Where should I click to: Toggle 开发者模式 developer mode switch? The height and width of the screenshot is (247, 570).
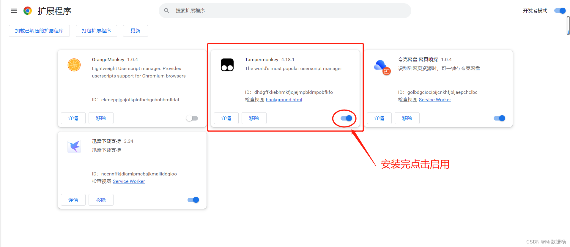pyautogui.click(x=560, y=11)
